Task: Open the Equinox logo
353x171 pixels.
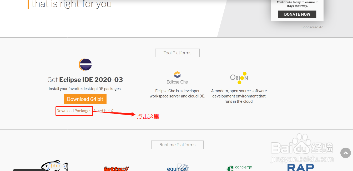Action: [x=178, y=167]
